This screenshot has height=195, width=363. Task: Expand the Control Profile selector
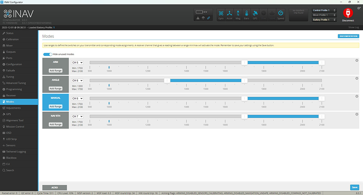click(x=324, y=10)
